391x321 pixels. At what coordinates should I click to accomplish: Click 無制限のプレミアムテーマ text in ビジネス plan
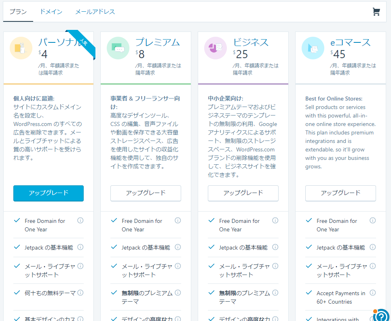pos(245,297)
